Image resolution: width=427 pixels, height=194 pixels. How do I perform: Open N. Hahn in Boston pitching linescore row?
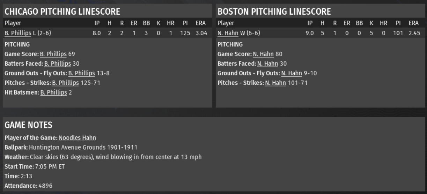[228, 33]
